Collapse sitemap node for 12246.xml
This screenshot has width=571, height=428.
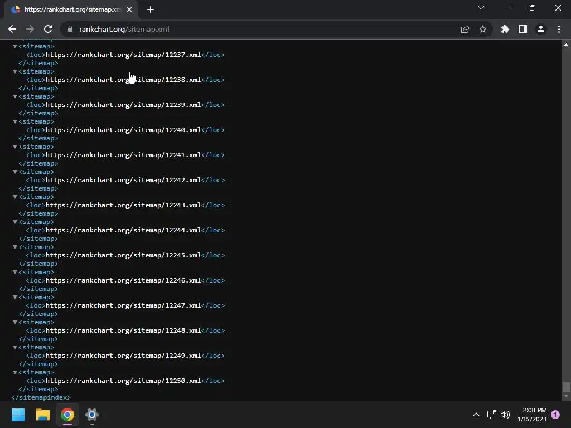[x=15, y=272]
